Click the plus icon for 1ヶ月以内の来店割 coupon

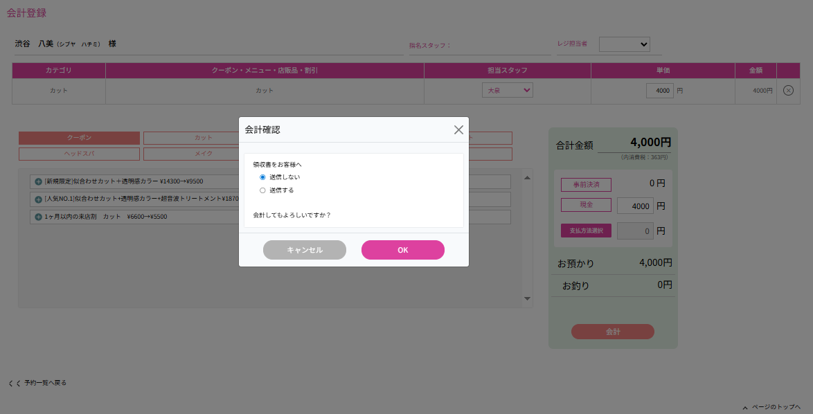(38, 217)
